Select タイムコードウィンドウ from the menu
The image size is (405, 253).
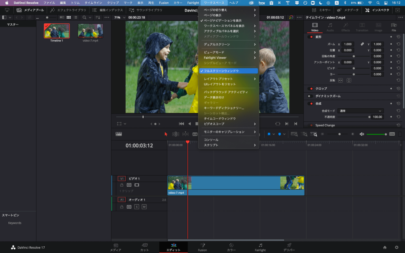click(229, 119)
